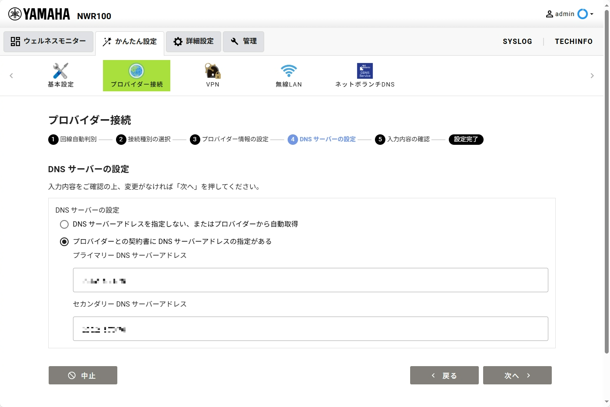Click step 4 DNS サーバーの設定 indicator

point(322,140)
